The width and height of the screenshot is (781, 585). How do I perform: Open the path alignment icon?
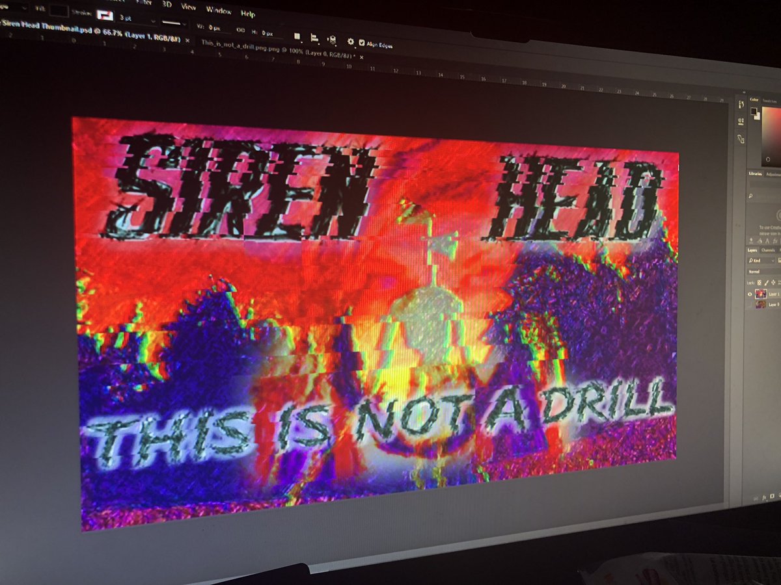pos(314,38)
